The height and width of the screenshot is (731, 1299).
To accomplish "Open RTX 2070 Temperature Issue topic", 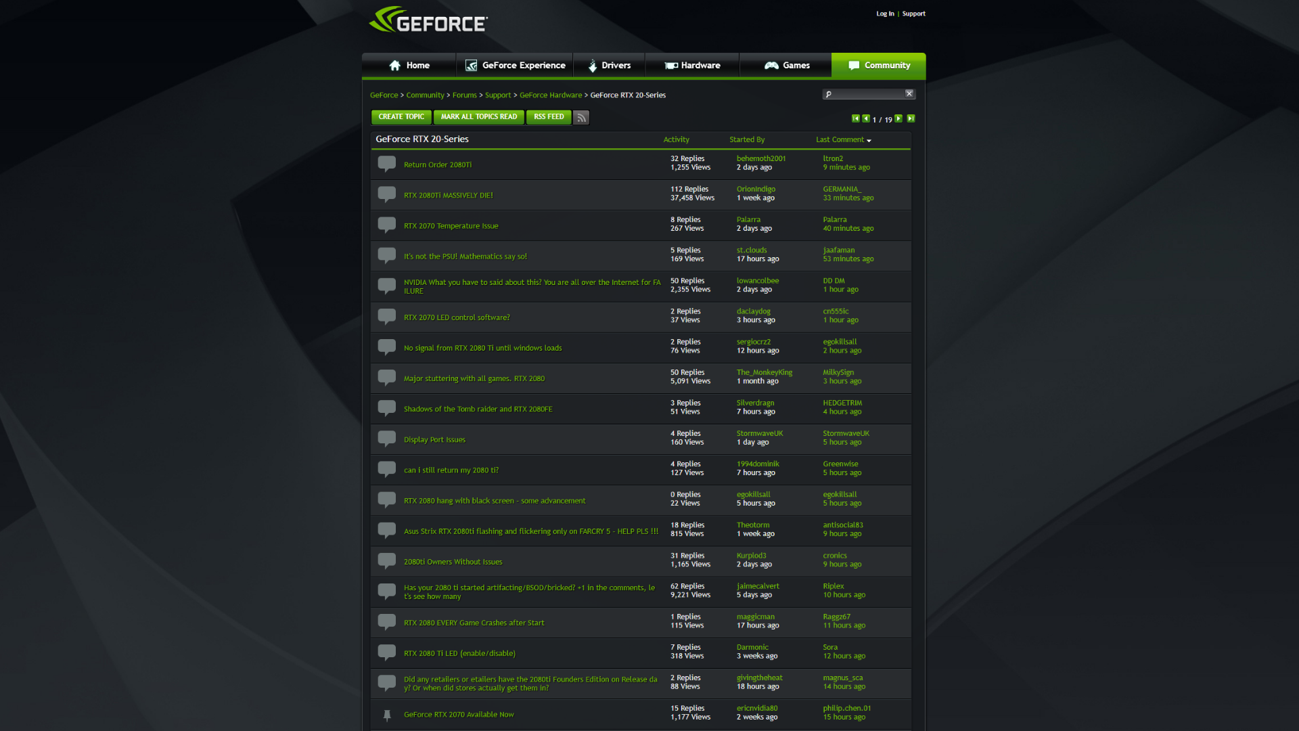I will coord(451,226).
